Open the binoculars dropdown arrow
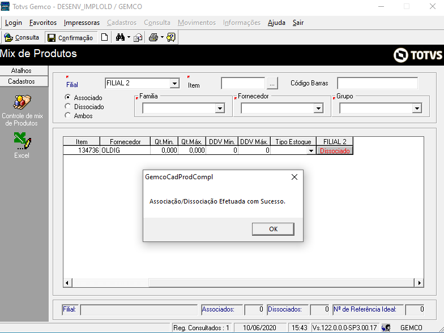444x333 pixels. (x=129, y=37)
